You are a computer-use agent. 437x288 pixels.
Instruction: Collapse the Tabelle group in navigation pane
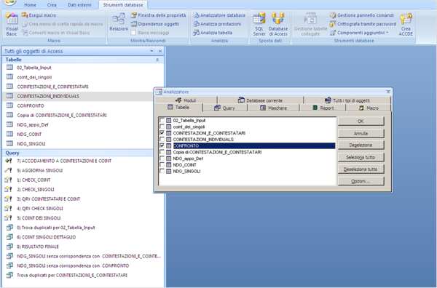pos(157,60)
